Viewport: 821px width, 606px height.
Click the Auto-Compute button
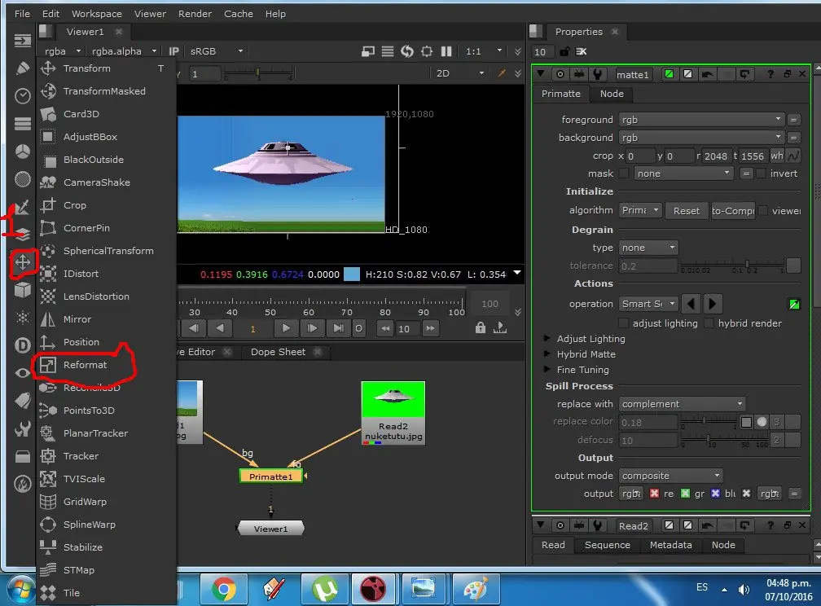(732, 211)
